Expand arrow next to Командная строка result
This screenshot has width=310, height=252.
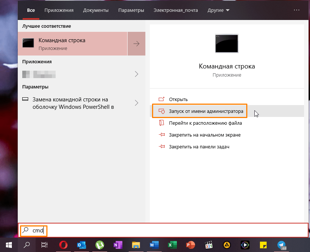tap(136, 44)
